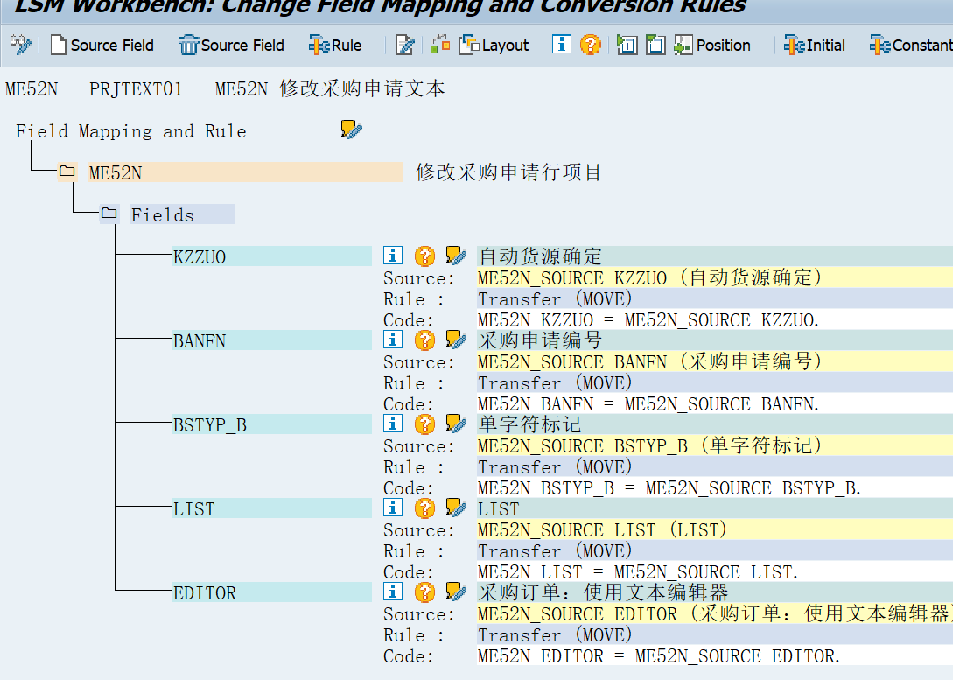
Task: Click Transfer (MOVE) rule under EDITOR
Action: pyautogui.click(x=715, y=634)
